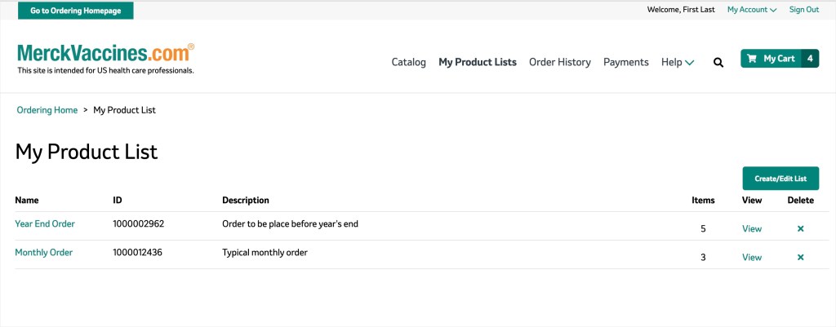Open the search magnifier icon
The image size is (836, 327).
click(718, 63)
